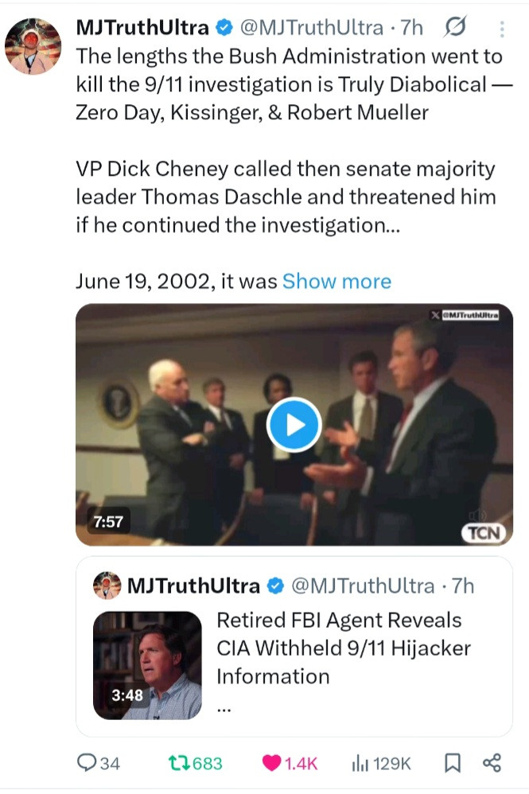Image resolution: width=529 pixels, height=794 pixels.
Task: Open quoted tweet about Retired FBI Agent
Action: pyautogui.click(x=343, y=648)
